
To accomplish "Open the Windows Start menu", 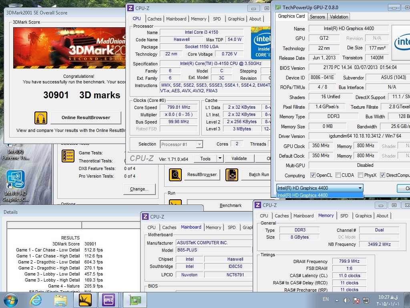I will pos(11,300).
